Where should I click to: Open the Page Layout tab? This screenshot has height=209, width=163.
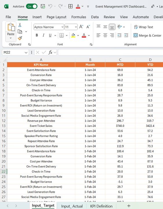pyautogui.click(x=57, y=17)
